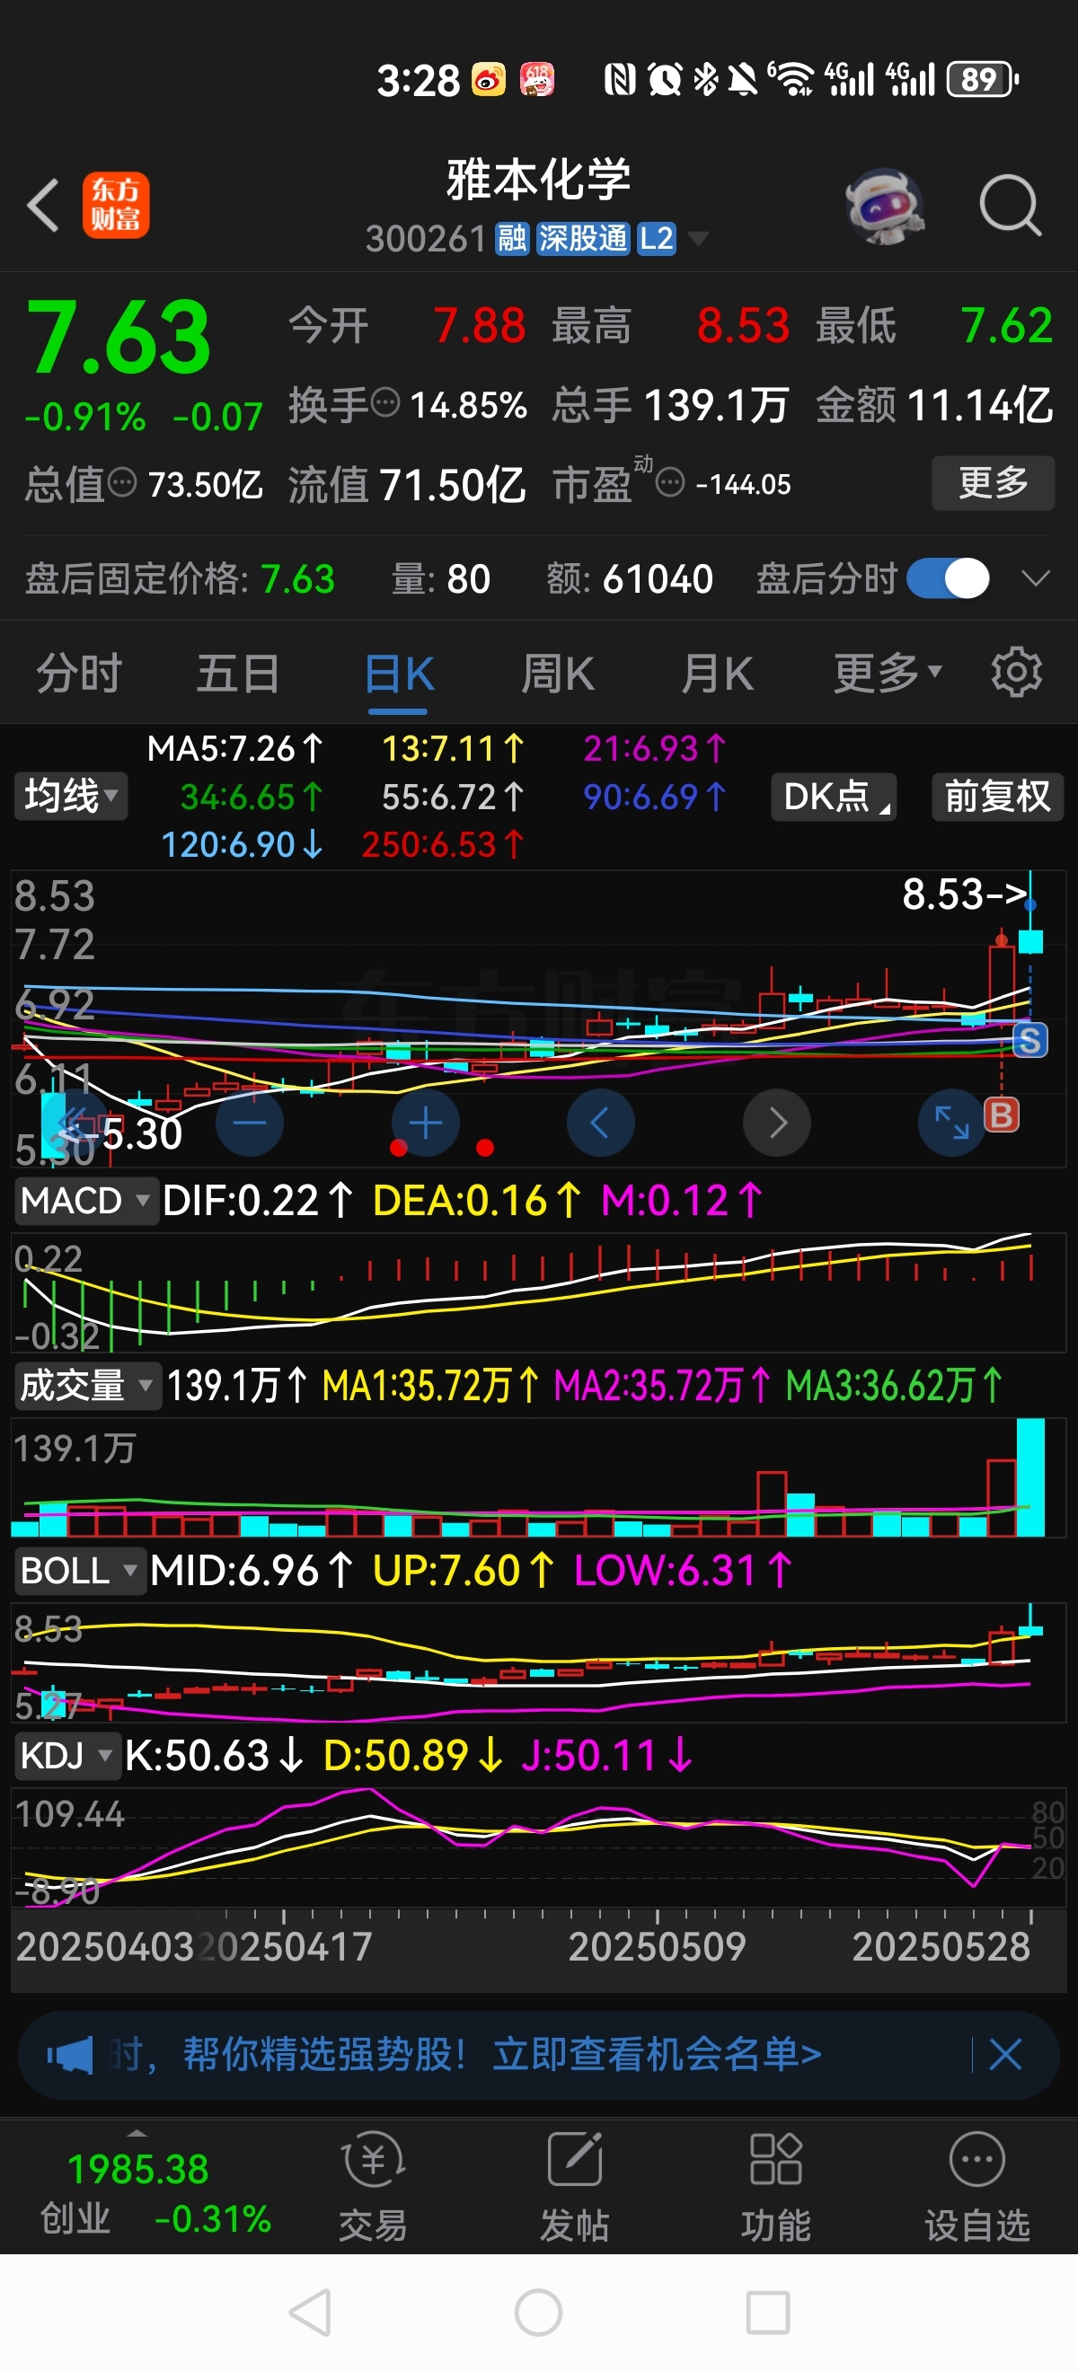1078x2371 pixels.
Task: Expand stock title dropdown triangle
Action: click(699, 239)
